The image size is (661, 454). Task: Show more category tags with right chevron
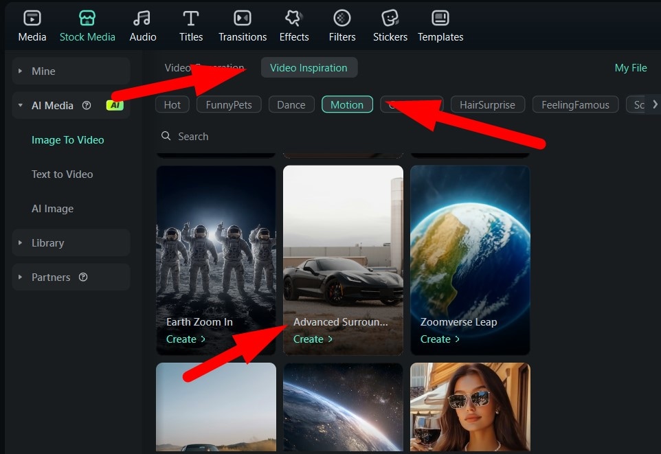click(x=655, y=104)
